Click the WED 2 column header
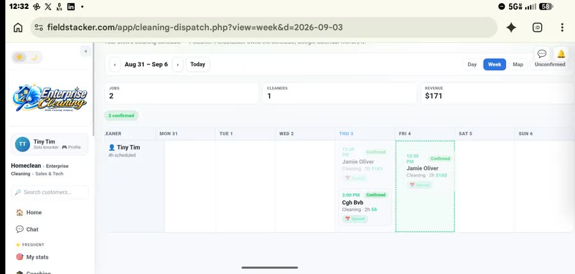Screen dimensions: 575x274 click(x=305, y=134)
